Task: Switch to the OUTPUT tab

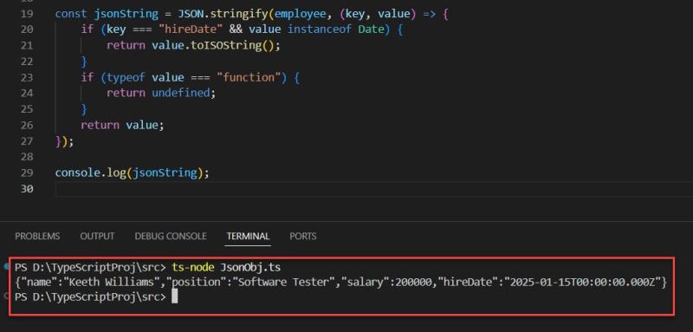Action: [97, 236]
